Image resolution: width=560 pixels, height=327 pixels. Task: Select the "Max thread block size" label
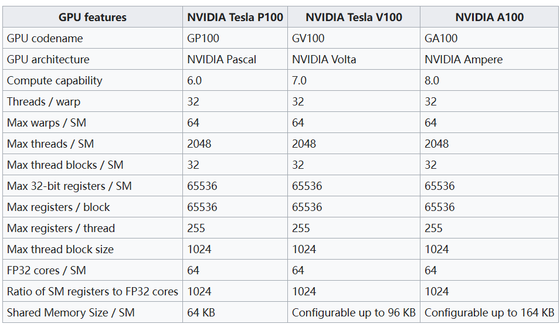(60, 249)
